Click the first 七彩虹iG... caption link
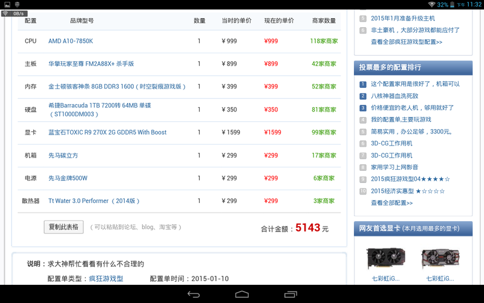The width and height of the screenshot is (484, 303). [x=385, y=279]
